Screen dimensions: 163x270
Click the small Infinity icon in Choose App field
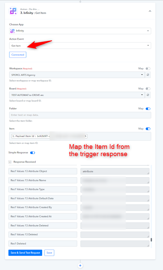12,31
